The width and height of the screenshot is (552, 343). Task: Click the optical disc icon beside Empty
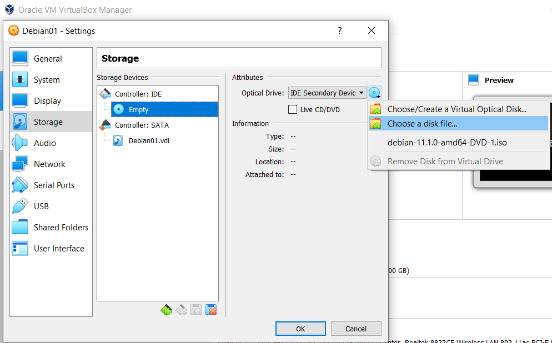119,109
